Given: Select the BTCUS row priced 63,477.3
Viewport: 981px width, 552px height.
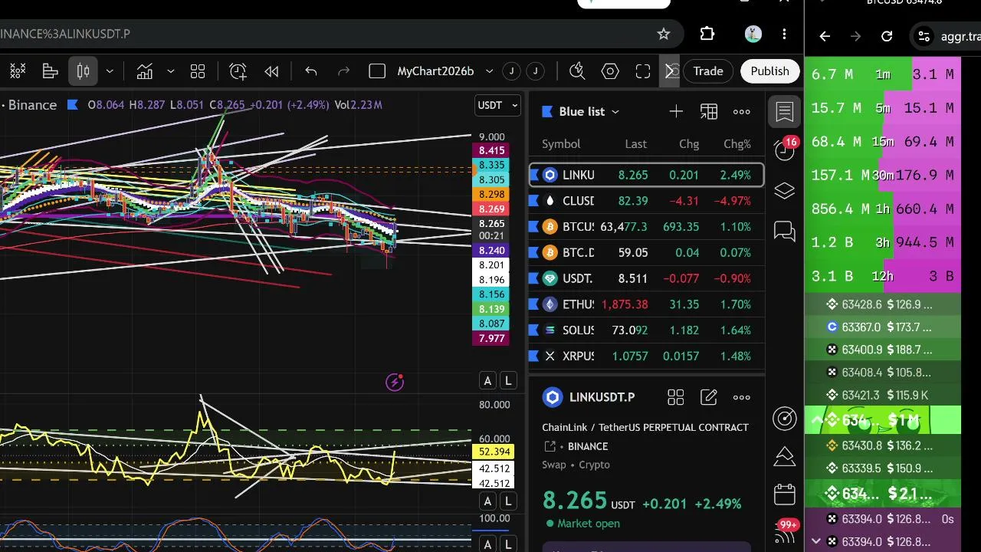Looking at the screenshot, I should pyautogui.click(x=646, y=227).
